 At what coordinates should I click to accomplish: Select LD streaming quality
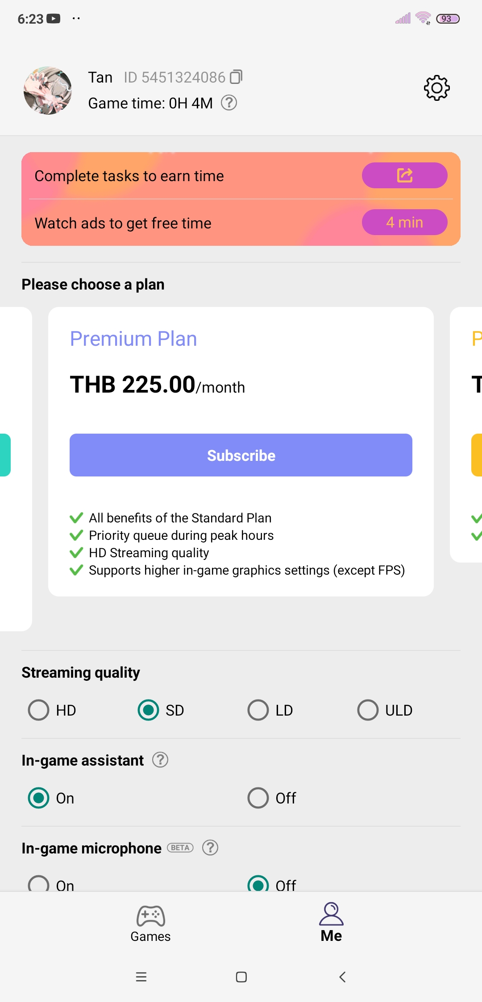[x=270, y=710]
